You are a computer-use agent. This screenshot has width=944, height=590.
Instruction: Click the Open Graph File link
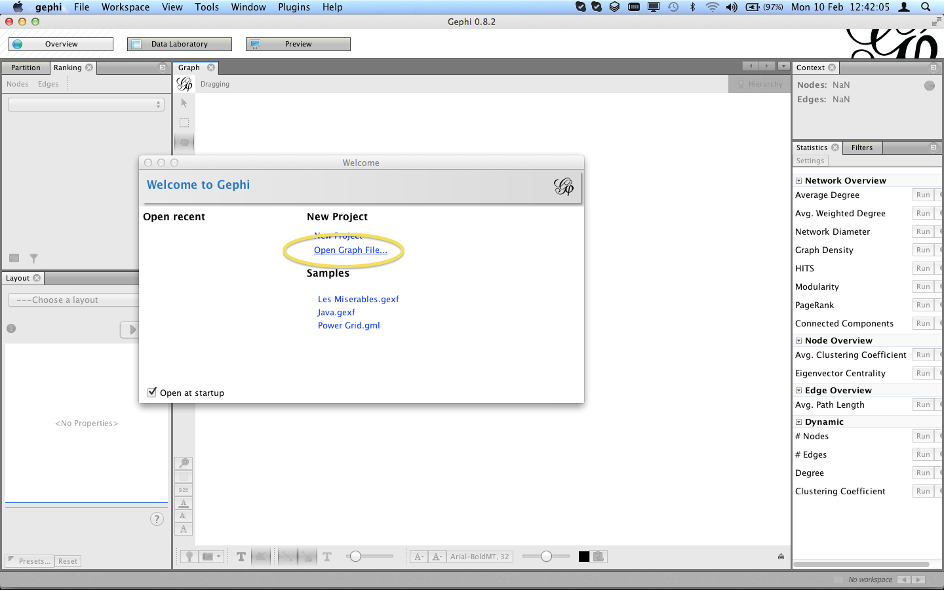coord(351,250)
